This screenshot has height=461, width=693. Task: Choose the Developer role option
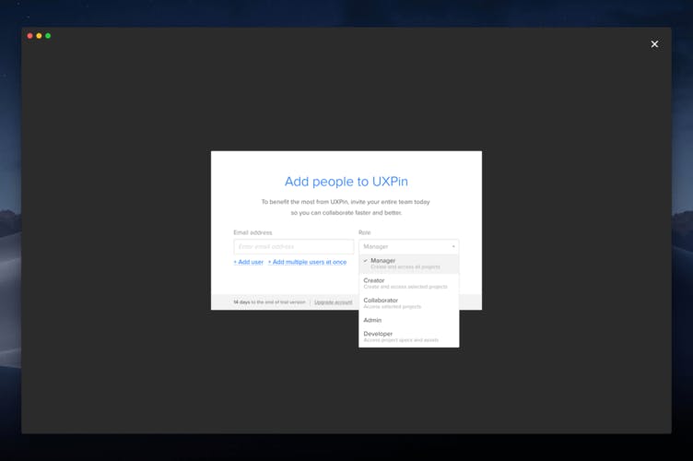point(409,337)
